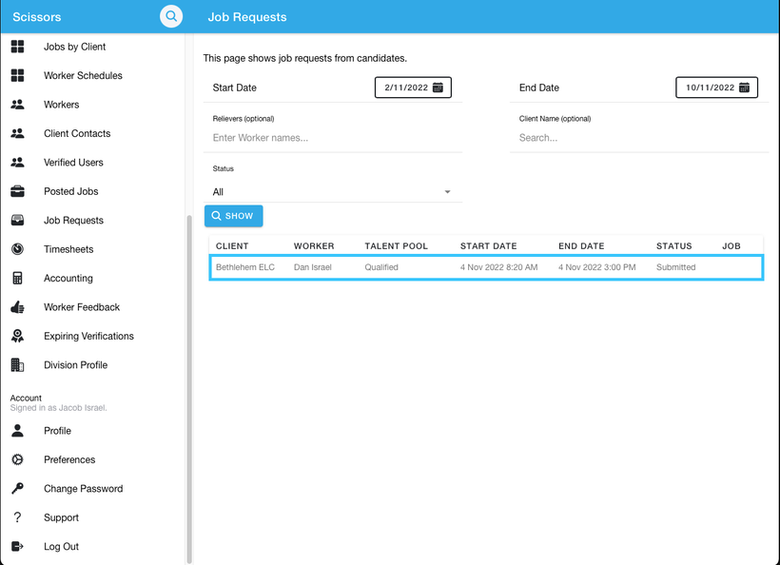Click the END DATE column header
The height and width of the screenshot is (565, 780).
tap(581, 246)
